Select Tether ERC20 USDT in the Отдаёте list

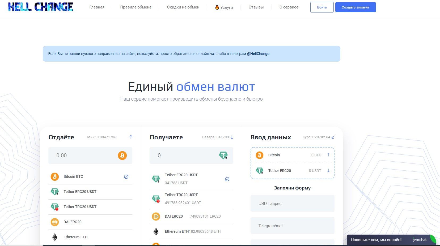(90, 192)
